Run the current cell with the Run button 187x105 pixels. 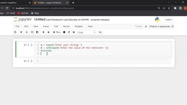click(57, 32)
